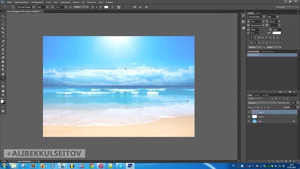This screenshot has width=300, height=169.
Task: Open the Изображение menu
Action: (x=37, y=2)
